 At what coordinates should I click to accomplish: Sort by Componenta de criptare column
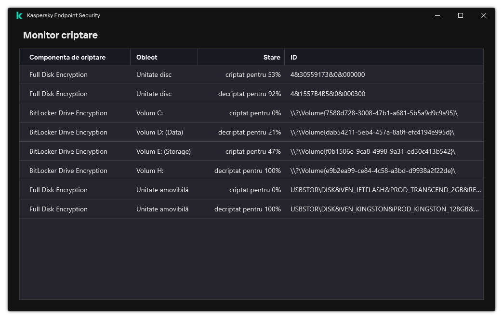(67, 57)
